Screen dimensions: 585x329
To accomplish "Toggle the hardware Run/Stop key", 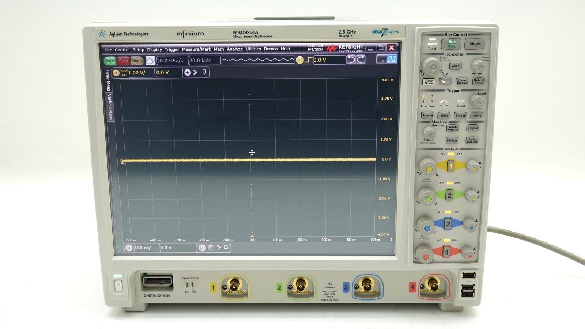I will click(x=452, y=44).
